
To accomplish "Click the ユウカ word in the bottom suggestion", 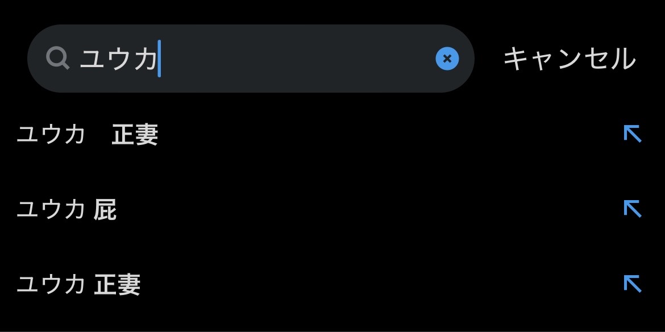I will 51,284.
